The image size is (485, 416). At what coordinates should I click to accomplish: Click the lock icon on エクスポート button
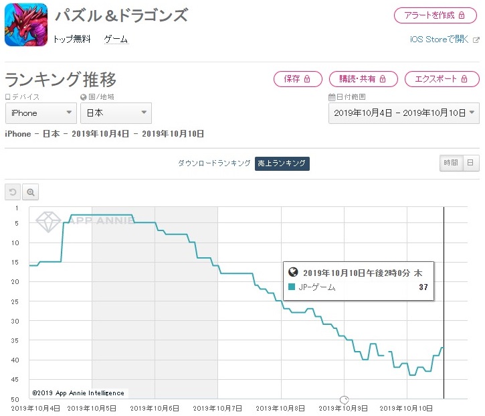point(464,79)
